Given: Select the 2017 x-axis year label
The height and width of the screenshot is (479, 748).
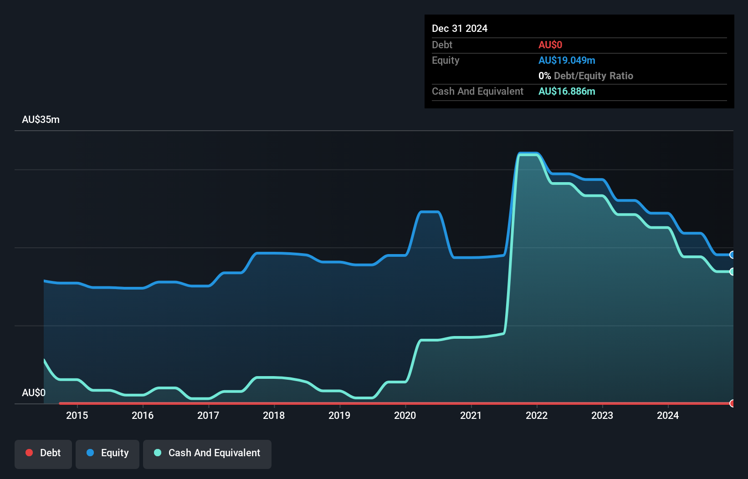Looking at the screenshot, I should tap(208, 415).
